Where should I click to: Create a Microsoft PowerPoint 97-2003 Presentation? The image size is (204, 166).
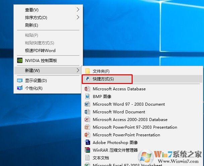point(142,127)
